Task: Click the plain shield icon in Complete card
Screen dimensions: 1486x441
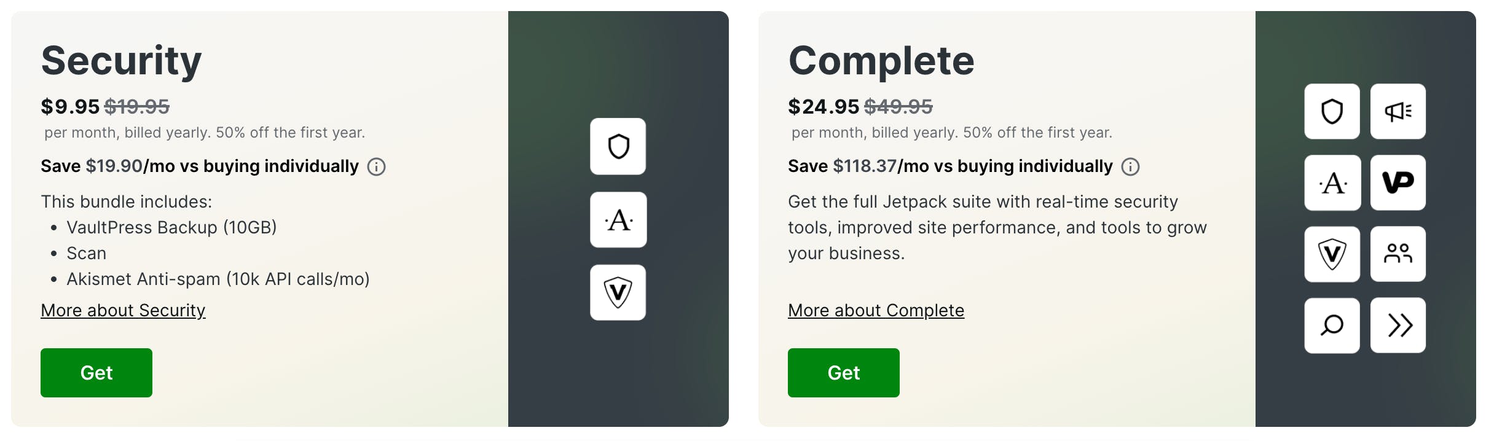Action: coord(1332,112)
